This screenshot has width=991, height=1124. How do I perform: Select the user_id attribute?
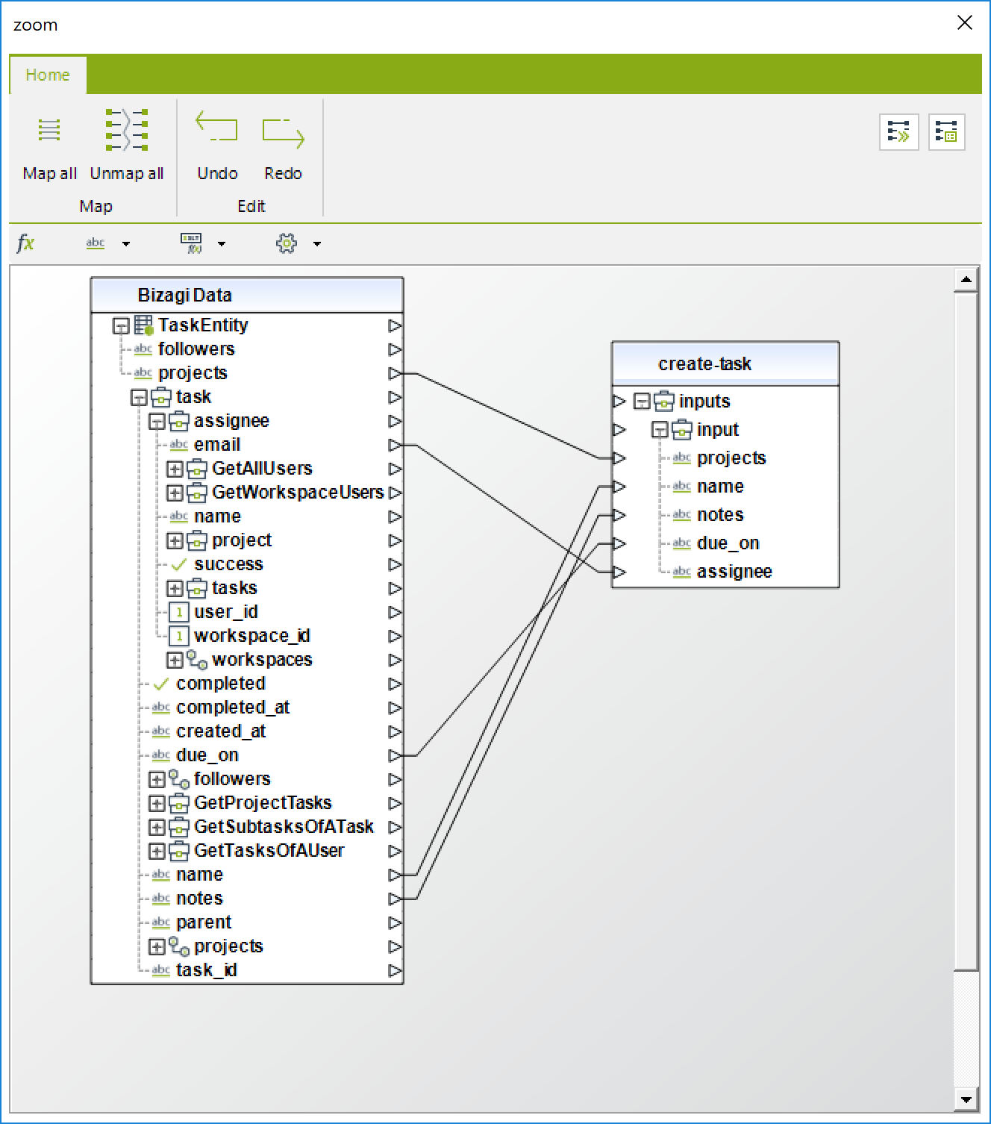click(226, 612)
